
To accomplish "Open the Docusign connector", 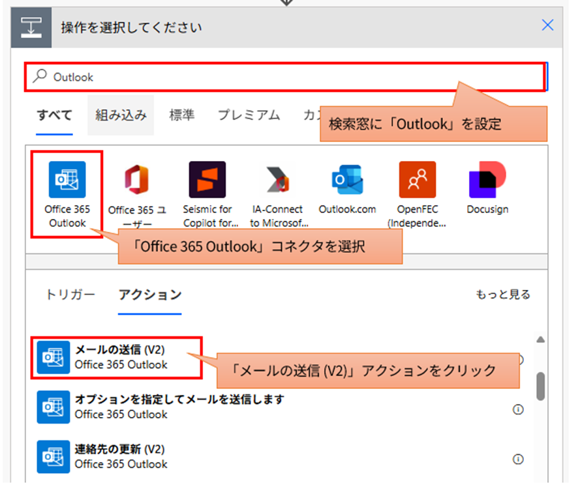I will (x=487, y=189).
